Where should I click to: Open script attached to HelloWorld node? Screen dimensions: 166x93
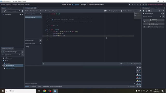pyautogui.click(x=20, y=14)
